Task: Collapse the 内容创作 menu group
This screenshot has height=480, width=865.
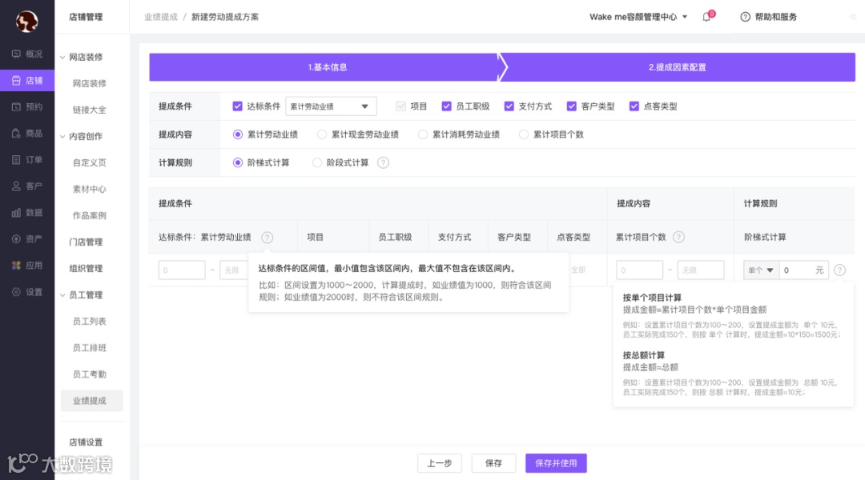Action: point(62,137)
